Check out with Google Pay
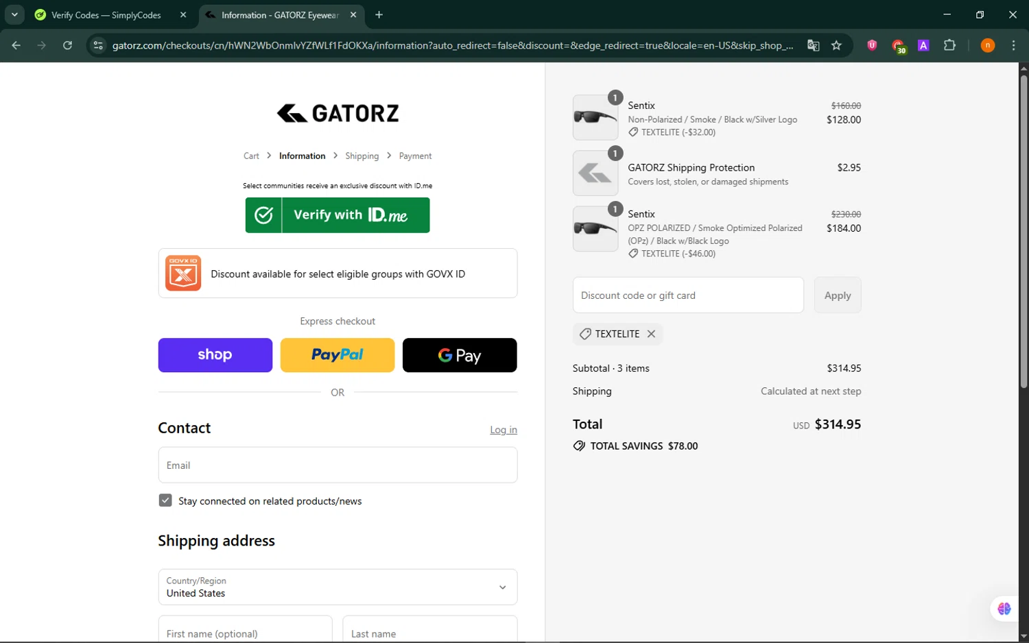The width and height of the screenshot is (1029, 643). (x=460, y=355)
